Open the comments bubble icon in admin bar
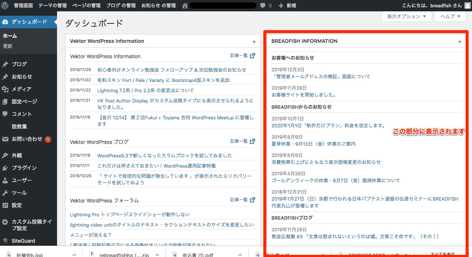This screenshot has width=472, height=257. pos(263,5)
